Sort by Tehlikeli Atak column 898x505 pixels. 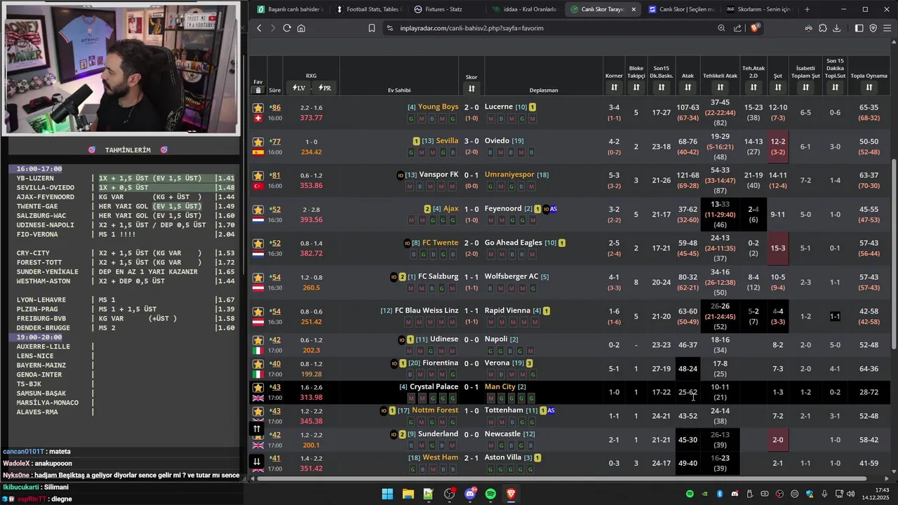720,87
